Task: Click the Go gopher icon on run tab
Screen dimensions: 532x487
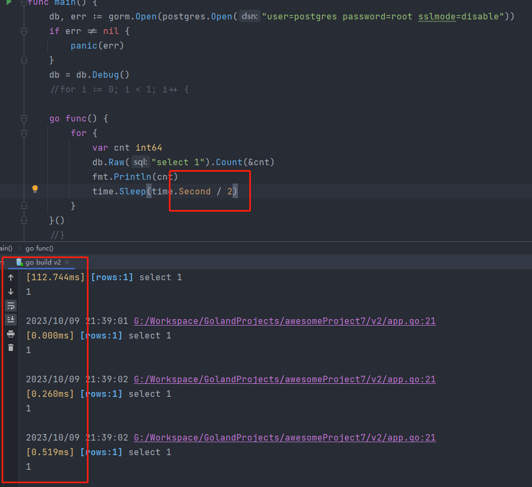Action: coord(19,262)
